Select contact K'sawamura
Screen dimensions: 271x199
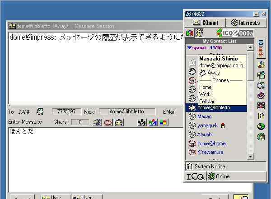click(x=210, y=152)
